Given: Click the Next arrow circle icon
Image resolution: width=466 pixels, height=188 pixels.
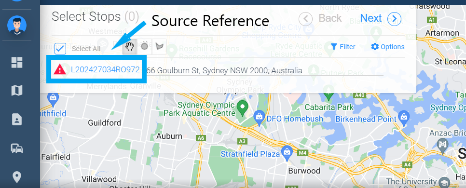Looking at the screenshot, I should [395, 19].
